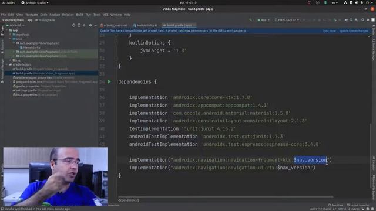Open the Build menu
Image resolution: width=376 pixels, height=211 pixels.
pos(80,15)
